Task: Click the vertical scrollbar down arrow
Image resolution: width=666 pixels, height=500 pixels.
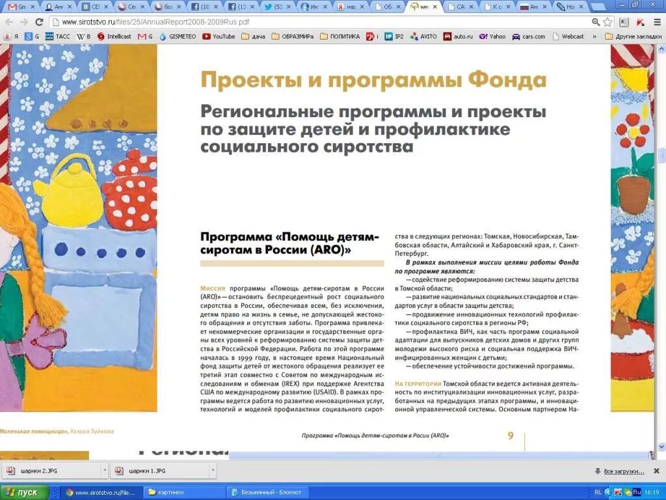Action: click(661, 447)
